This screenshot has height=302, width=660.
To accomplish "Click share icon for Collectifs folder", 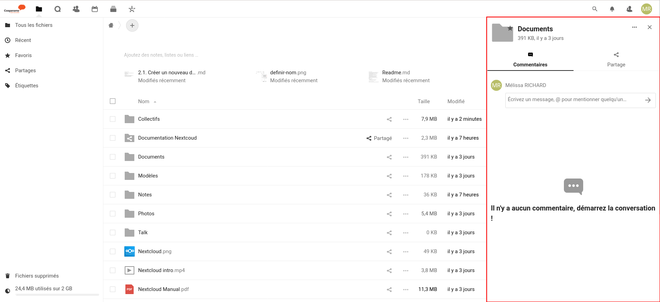I will (389, 119).
